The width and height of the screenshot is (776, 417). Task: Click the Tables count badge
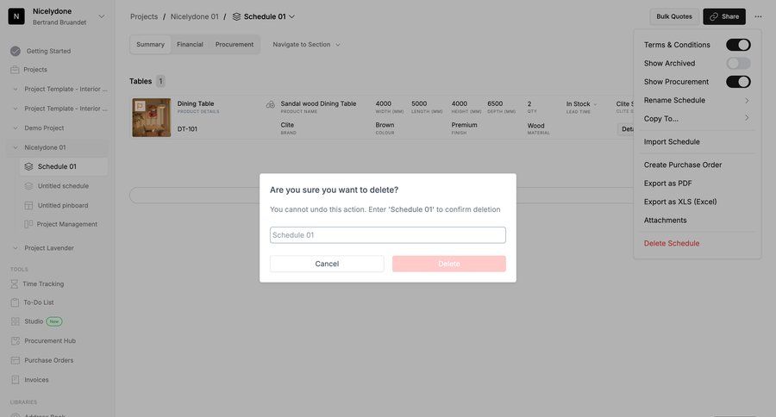160,81
